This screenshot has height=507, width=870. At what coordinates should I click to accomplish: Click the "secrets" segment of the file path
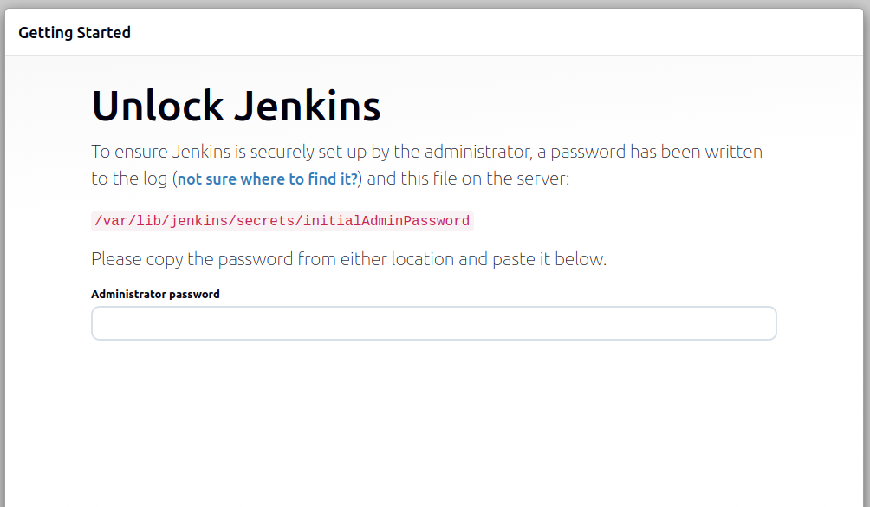267,221
